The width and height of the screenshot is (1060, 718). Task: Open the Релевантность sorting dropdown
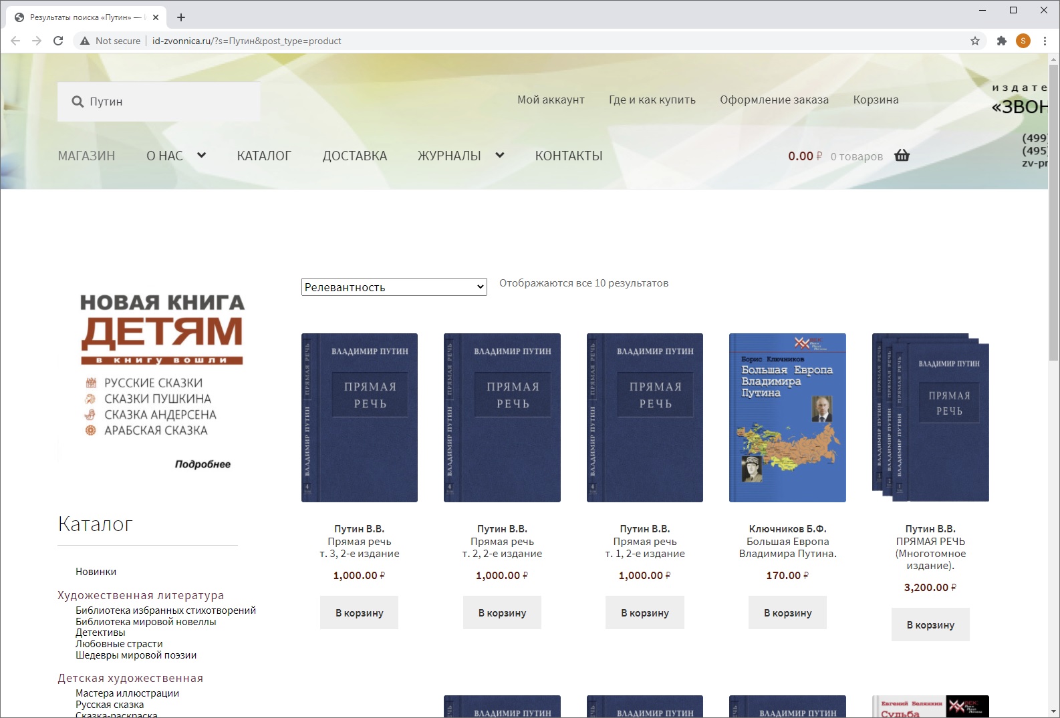tap(394, 287)
